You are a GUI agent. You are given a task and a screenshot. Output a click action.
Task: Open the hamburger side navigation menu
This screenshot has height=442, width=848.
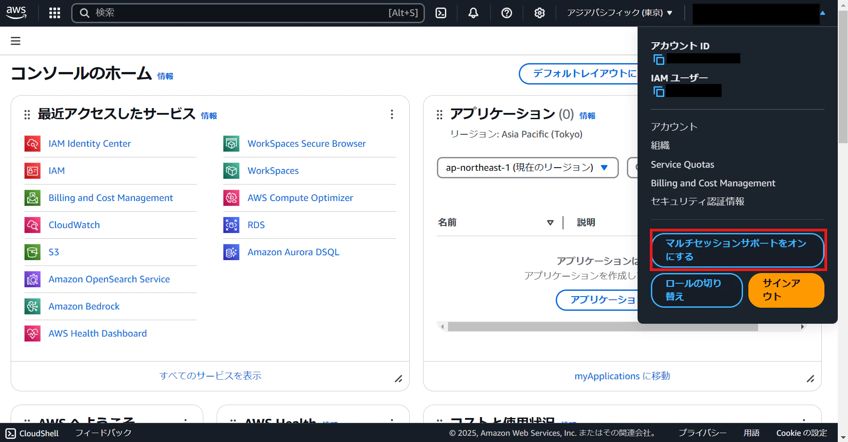16,41
